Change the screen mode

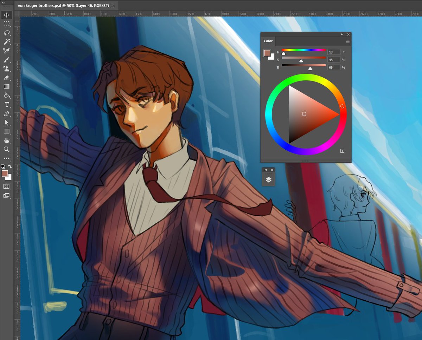click(7, 195)
